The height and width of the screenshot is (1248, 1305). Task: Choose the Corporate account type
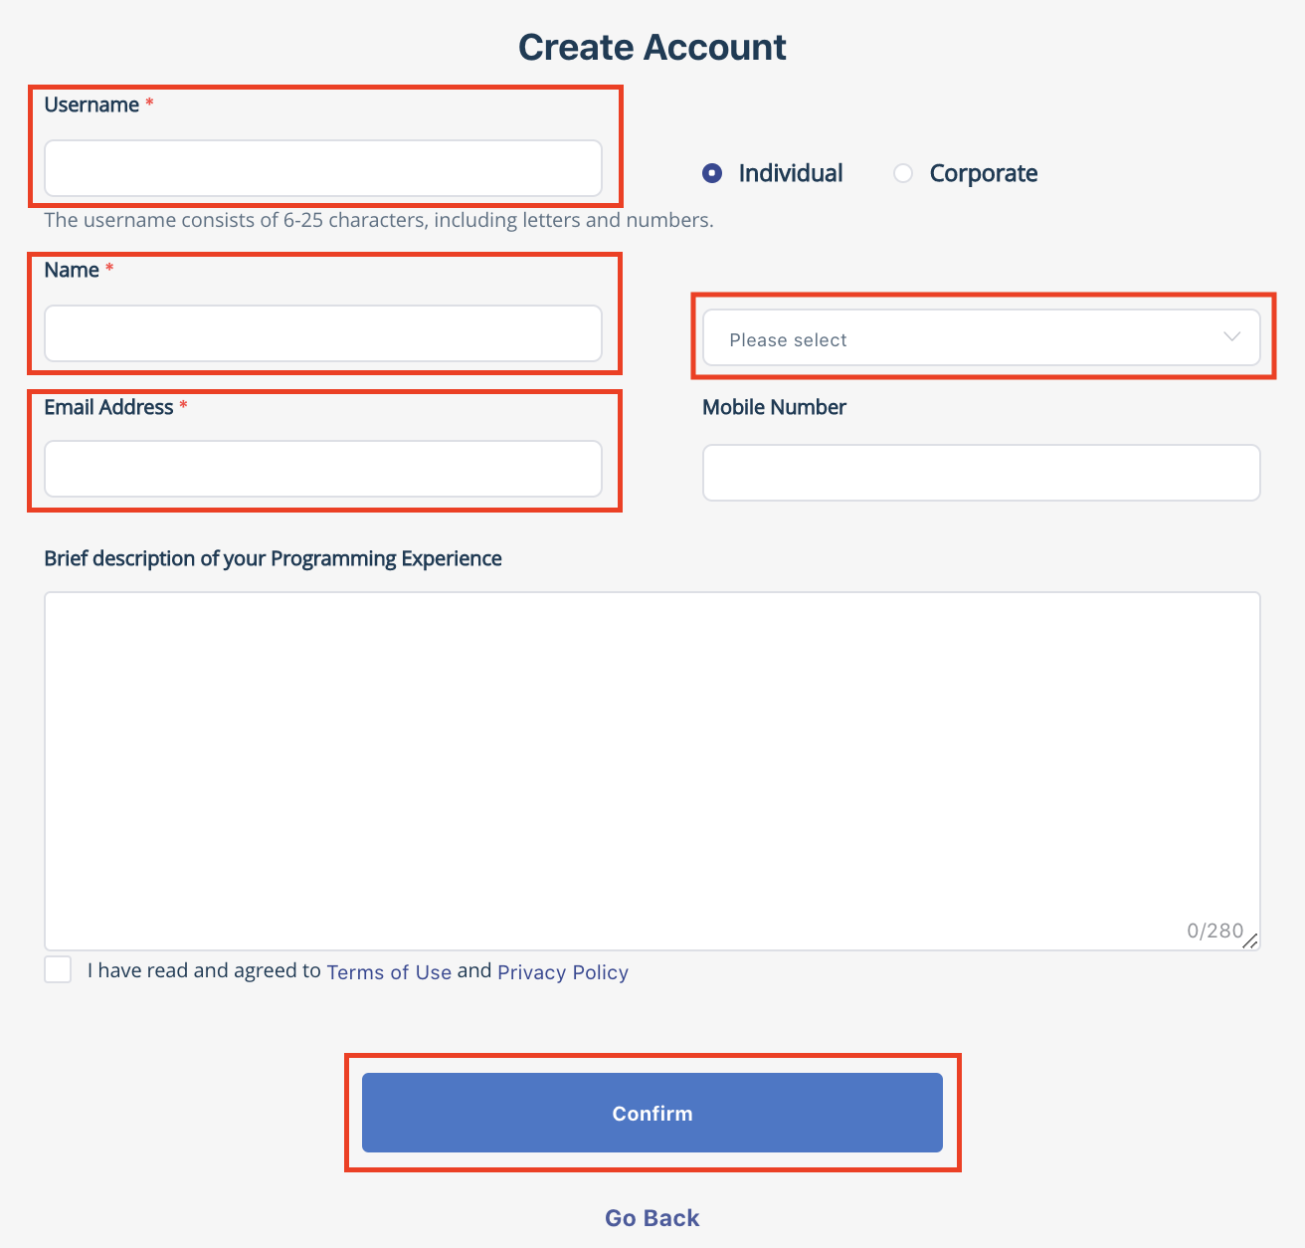(902, 173)
